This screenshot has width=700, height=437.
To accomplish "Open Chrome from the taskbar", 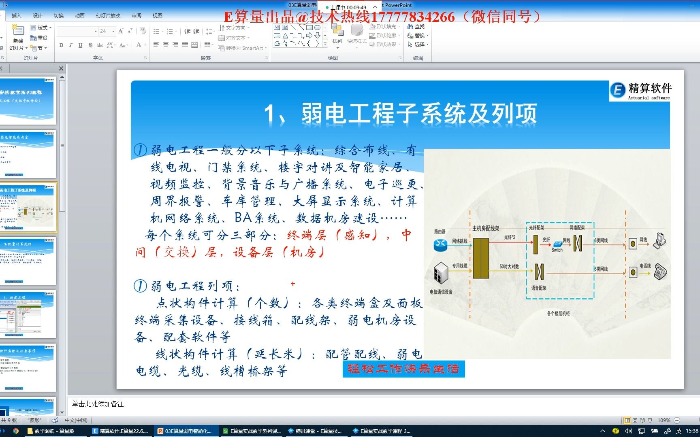I will pos(15,431).
